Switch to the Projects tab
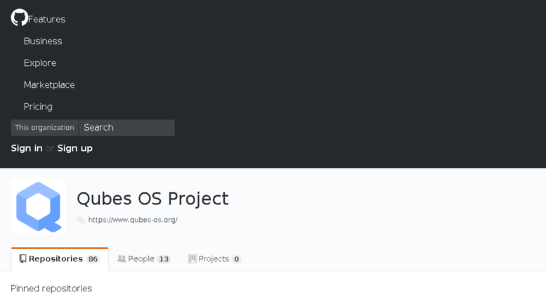This screenshot has height=297, width=546. tap(214, 259)
